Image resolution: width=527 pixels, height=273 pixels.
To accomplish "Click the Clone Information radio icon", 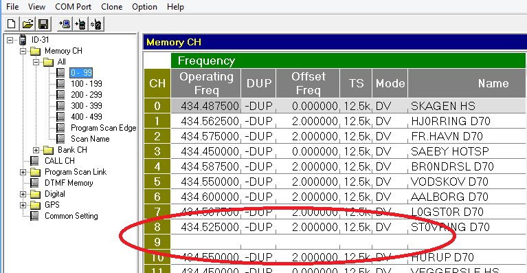I will [x=96, y=24].
